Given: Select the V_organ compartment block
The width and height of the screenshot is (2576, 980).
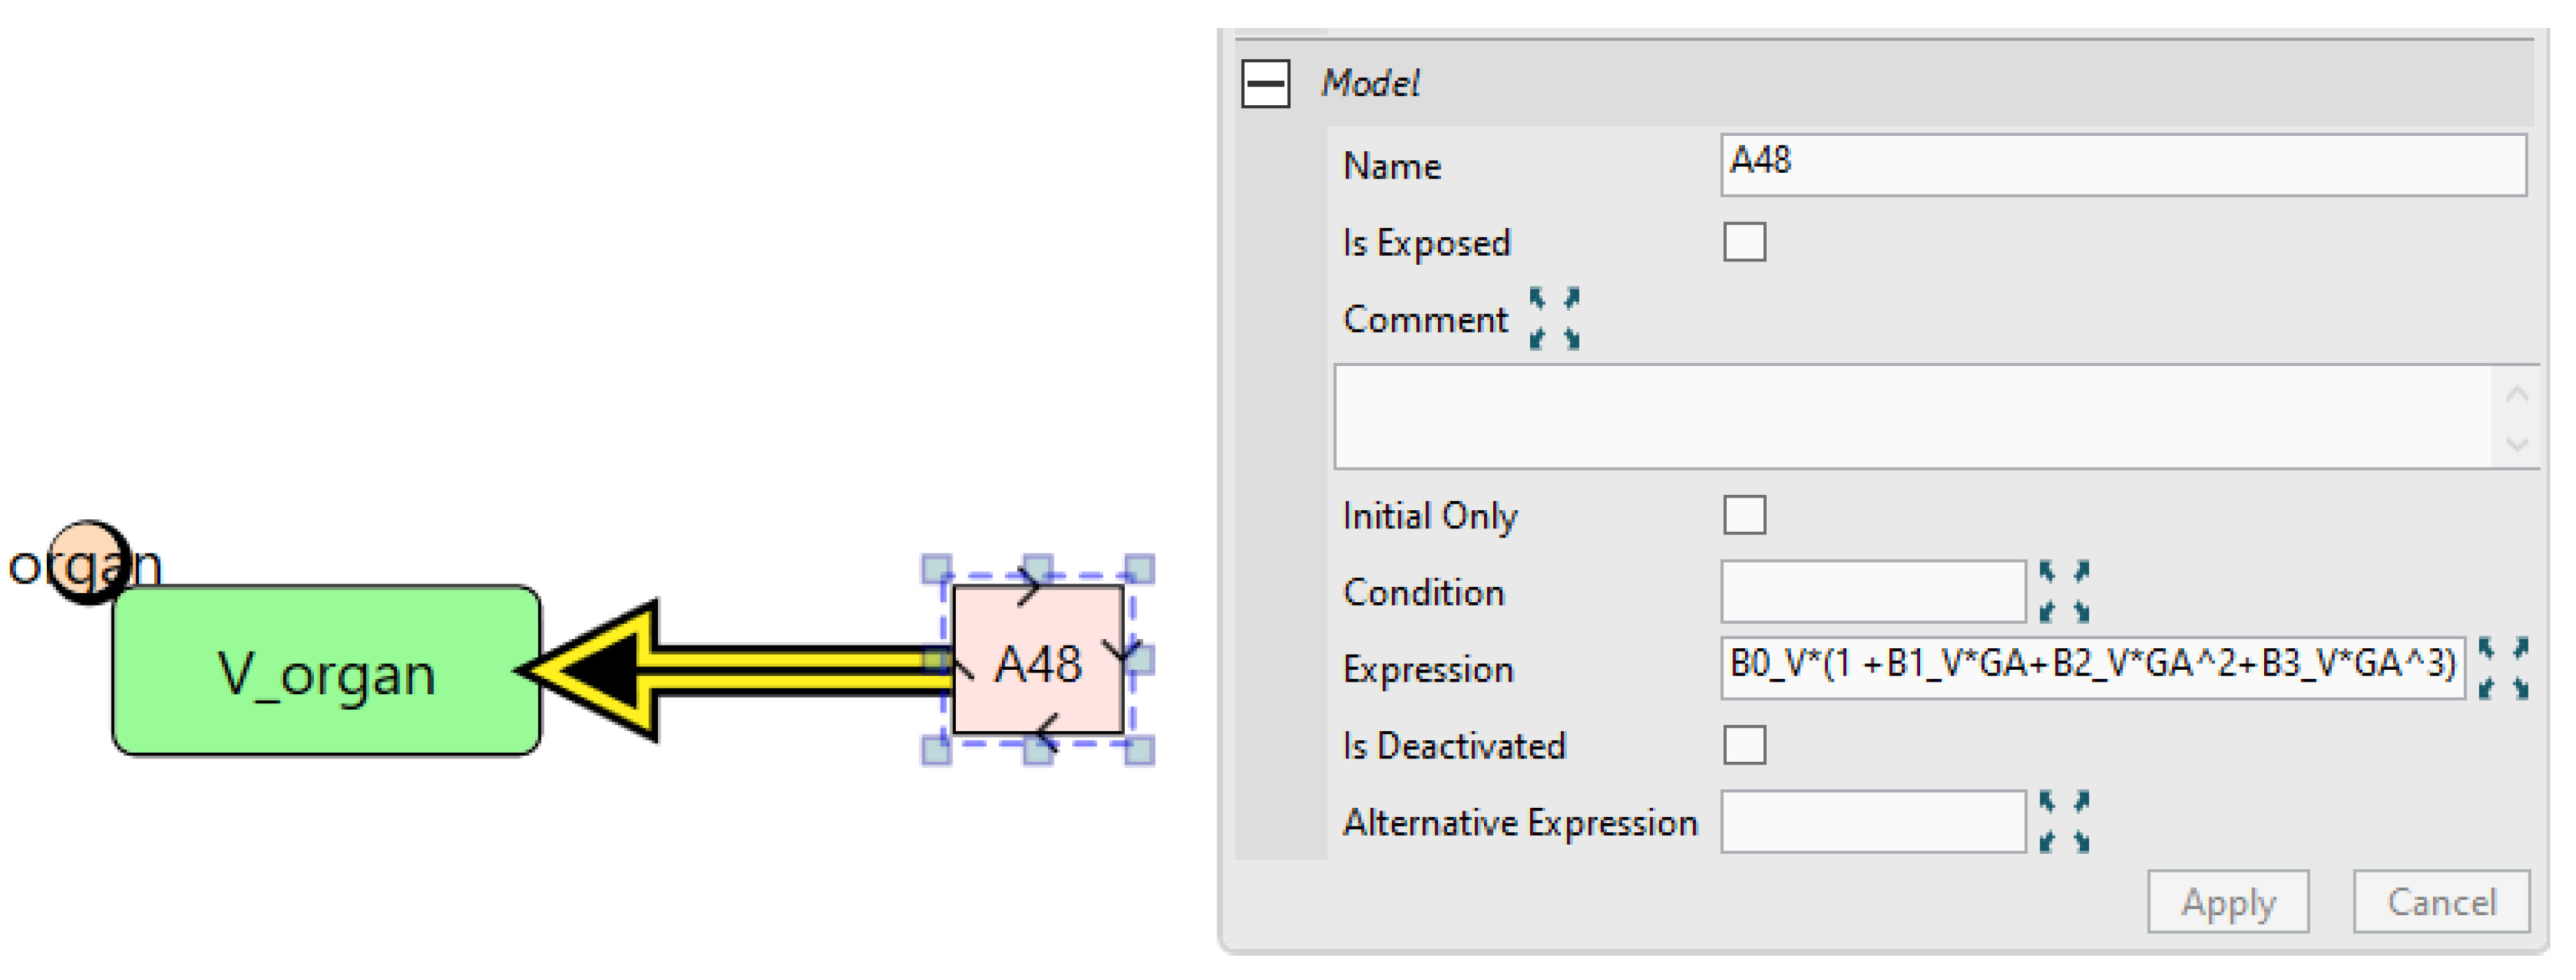Looking at the screenshot, I should click(327, 671).
